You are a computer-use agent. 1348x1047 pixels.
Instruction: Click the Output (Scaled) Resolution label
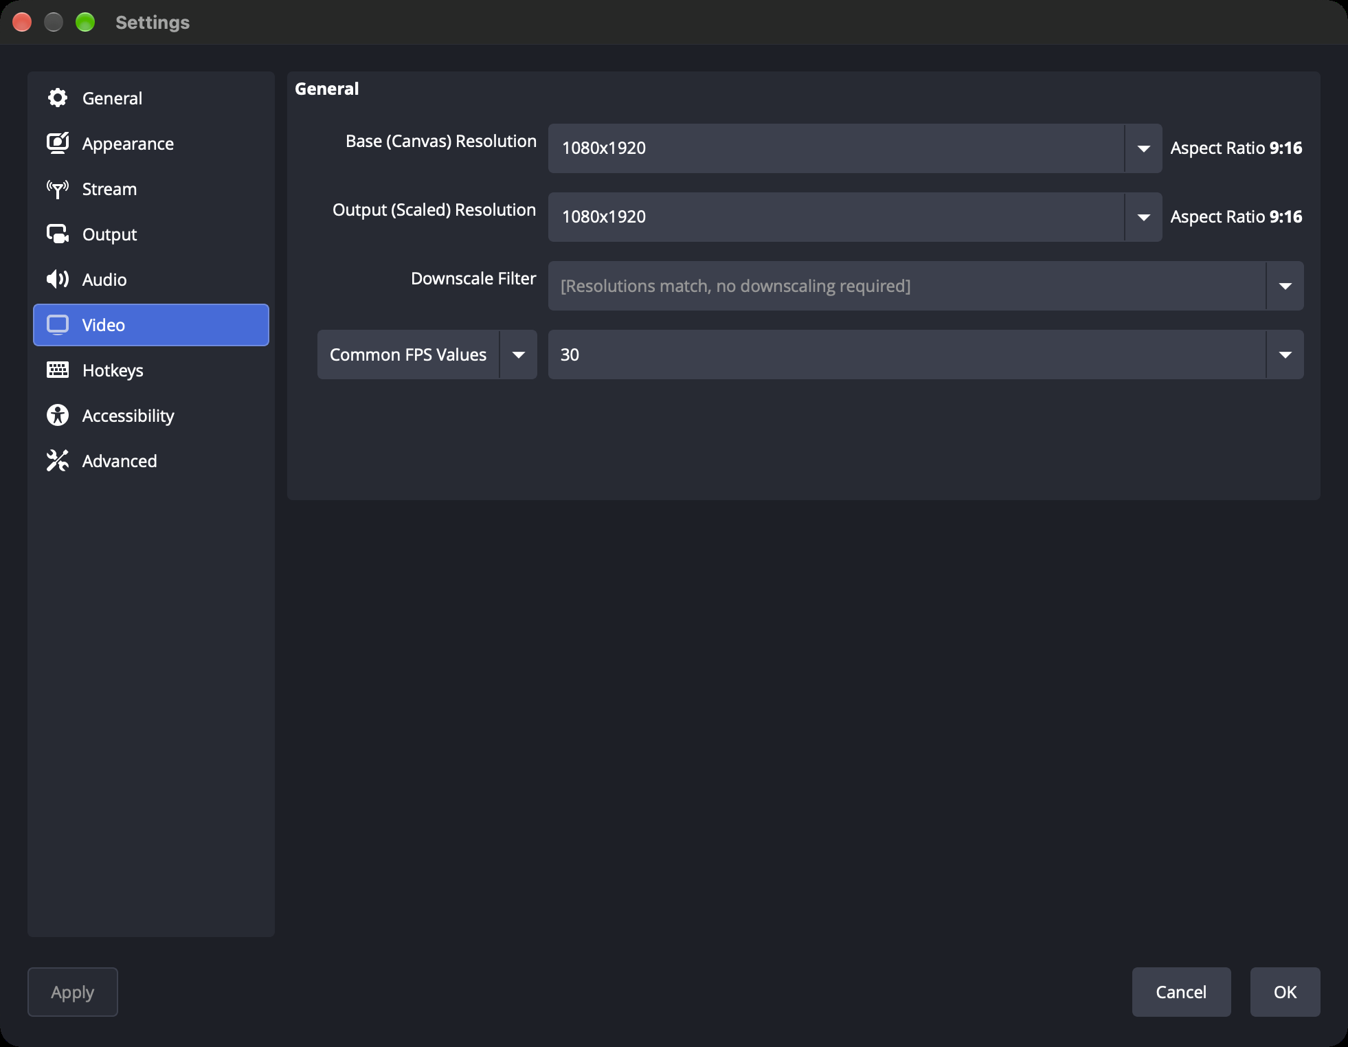(434, 210)
